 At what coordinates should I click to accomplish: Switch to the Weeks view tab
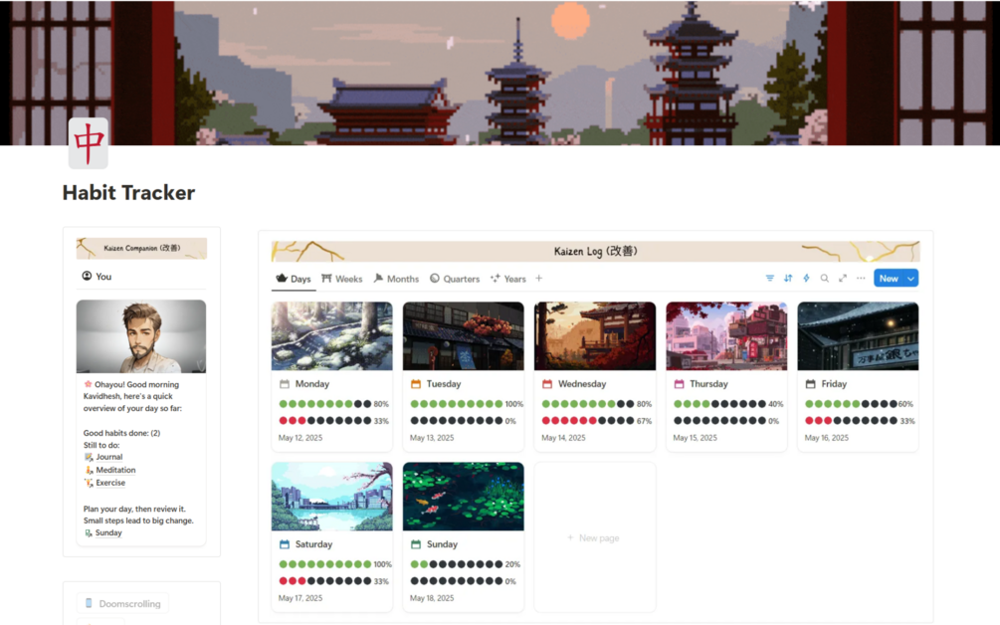pos(342,279)
